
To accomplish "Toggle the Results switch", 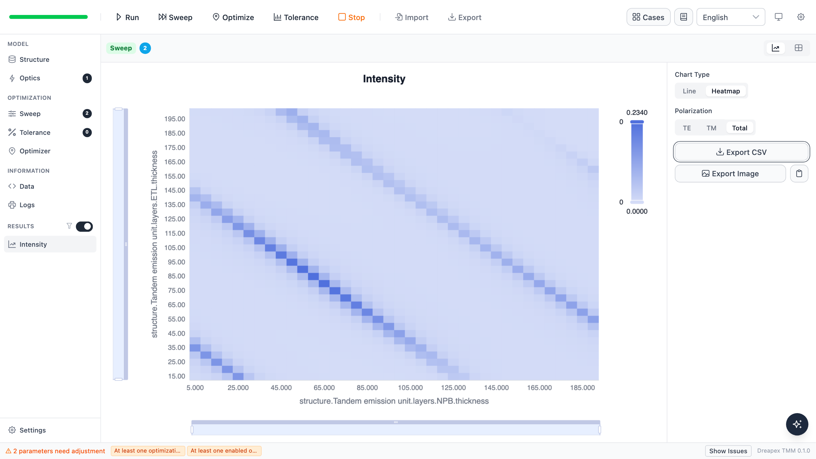I will (x=84, y=226).
